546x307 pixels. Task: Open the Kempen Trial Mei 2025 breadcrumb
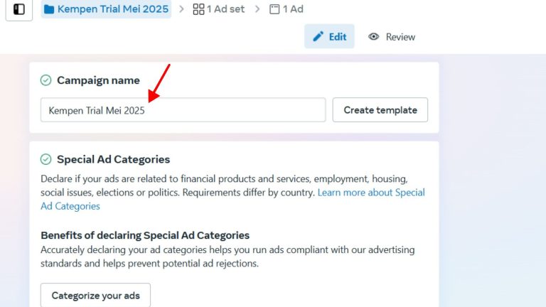coord(112,9)
